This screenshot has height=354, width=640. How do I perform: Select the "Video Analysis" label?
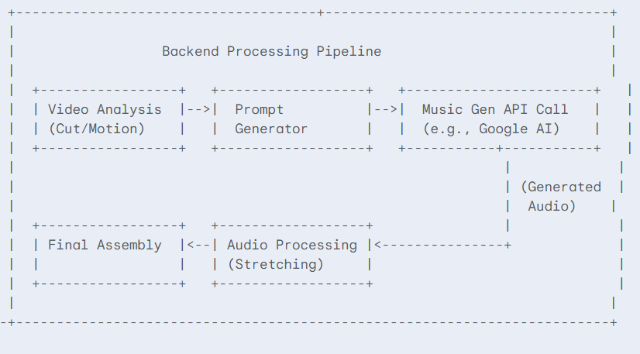point(105,110)
